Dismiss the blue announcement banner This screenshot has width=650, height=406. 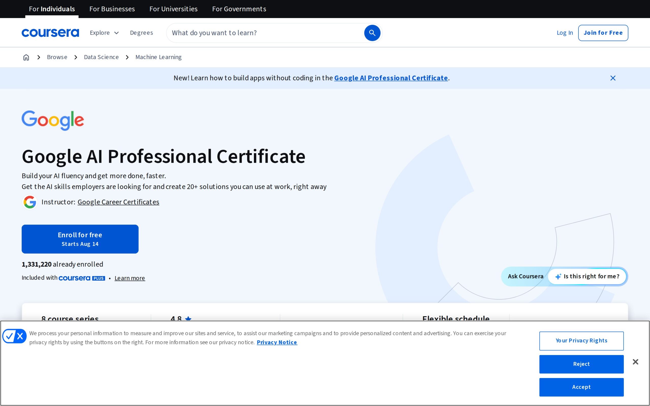click(x=613, y=78)
